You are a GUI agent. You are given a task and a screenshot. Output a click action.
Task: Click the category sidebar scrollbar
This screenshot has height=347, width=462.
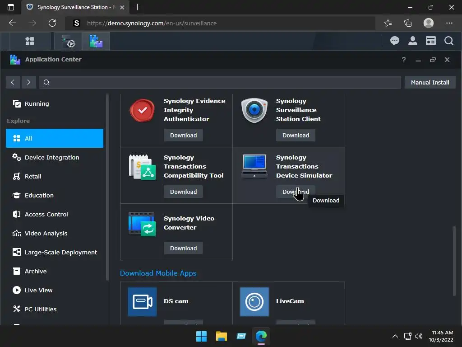[107, 187]
